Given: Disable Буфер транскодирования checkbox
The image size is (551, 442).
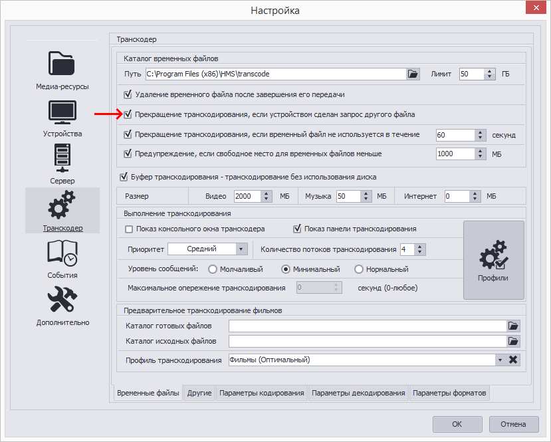Looking at the screenshot, I should tap(124, 177).
